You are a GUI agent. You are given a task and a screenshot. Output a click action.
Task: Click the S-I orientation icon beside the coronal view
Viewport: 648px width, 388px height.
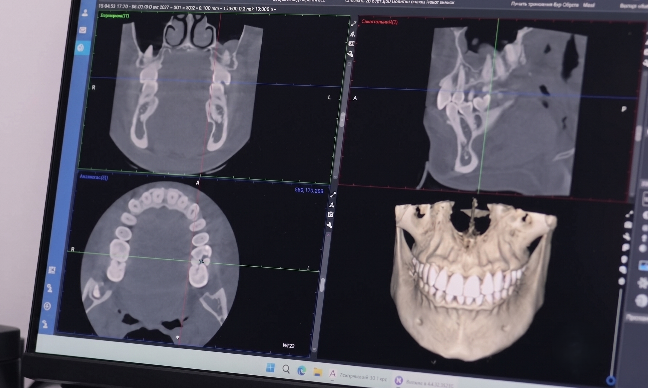[352, 43]
